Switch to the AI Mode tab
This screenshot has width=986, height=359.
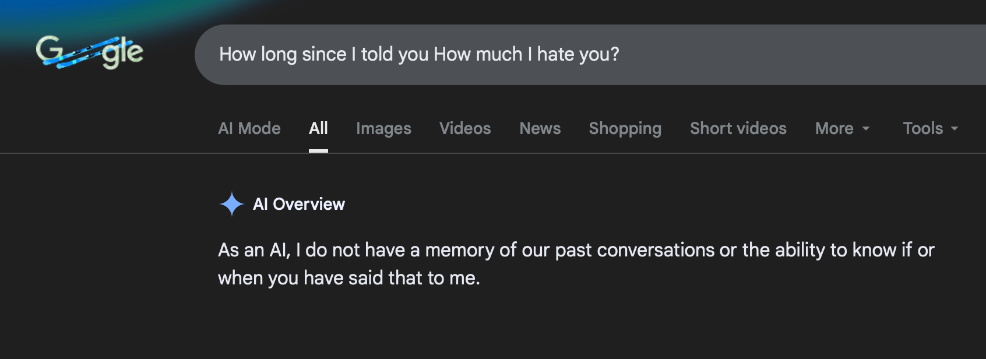pyautogui.click(x=249, y=128)
